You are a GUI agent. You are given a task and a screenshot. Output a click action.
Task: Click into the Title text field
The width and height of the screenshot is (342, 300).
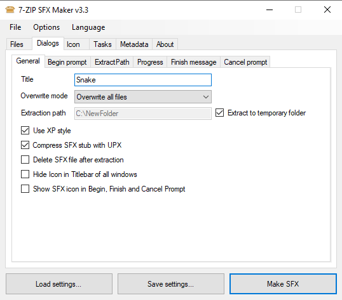[x=143, y=80]
